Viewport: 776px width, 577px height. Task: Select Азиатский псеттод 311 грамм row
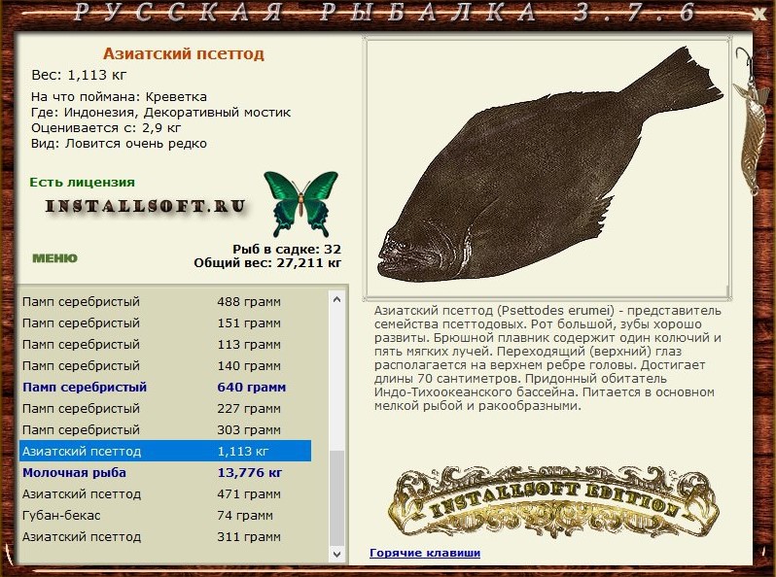point(165,536)
